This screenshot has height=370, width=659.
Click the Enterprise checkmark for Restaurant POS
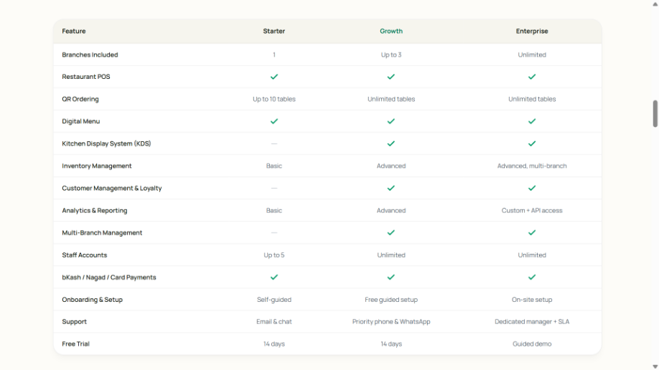click(532, 77)
